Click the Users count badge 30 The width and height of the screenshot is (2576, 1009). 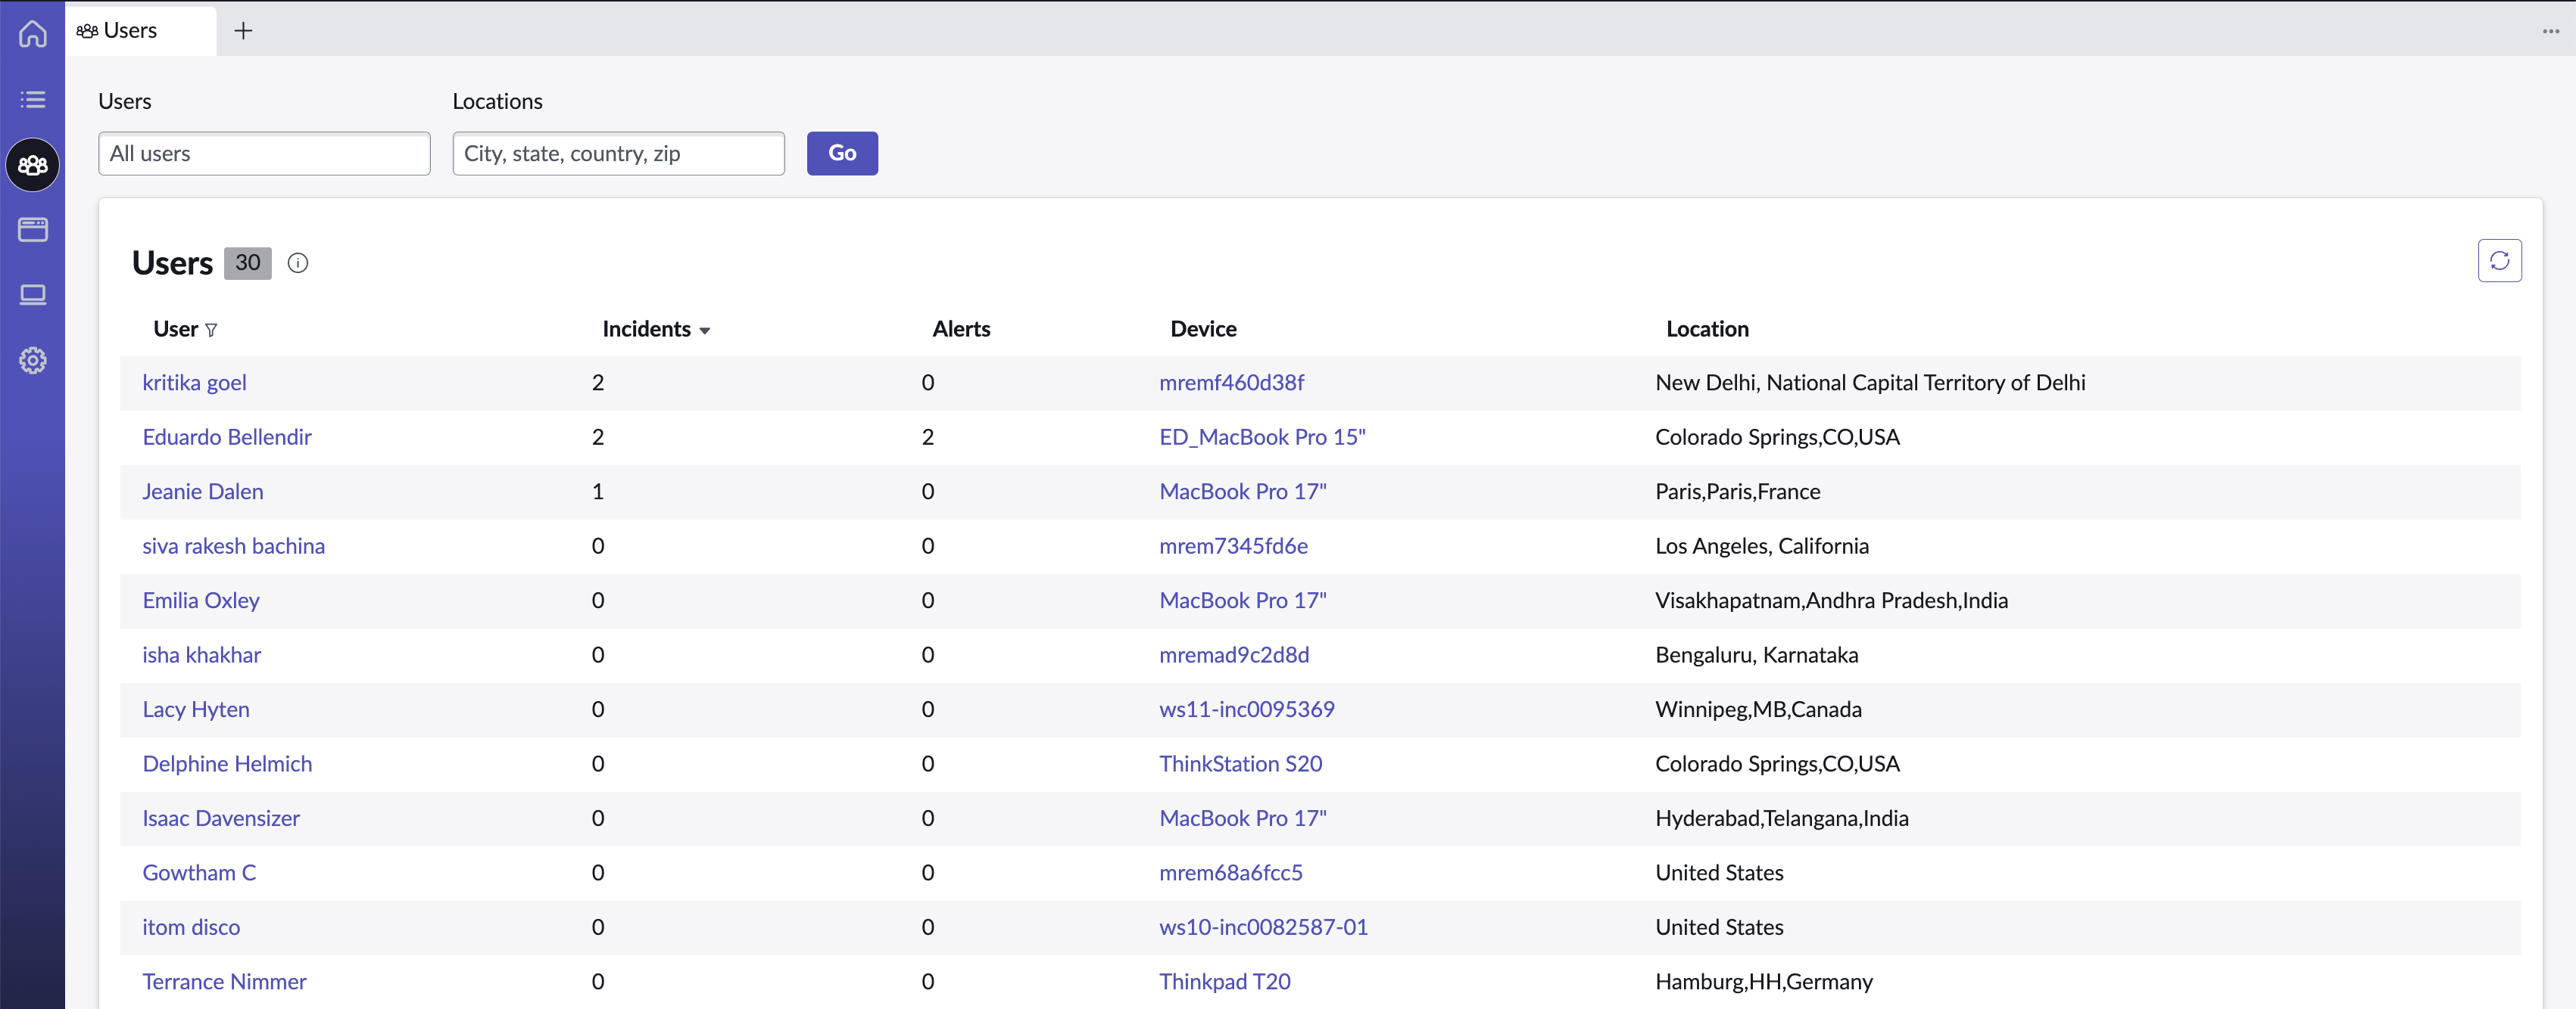pos(248,262)
